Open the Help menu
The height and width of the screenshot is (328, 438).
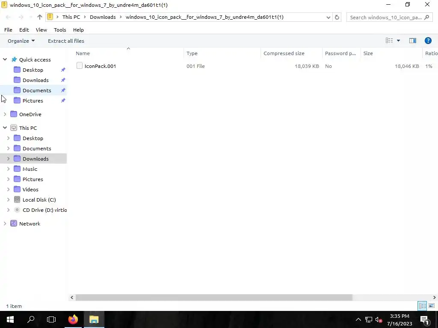[x=78, y=30]
